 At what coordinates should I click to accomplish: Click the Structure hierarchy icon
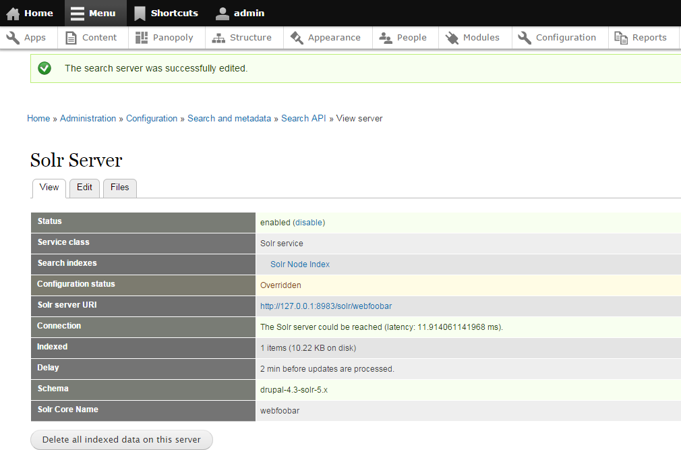tap(218, 38)
